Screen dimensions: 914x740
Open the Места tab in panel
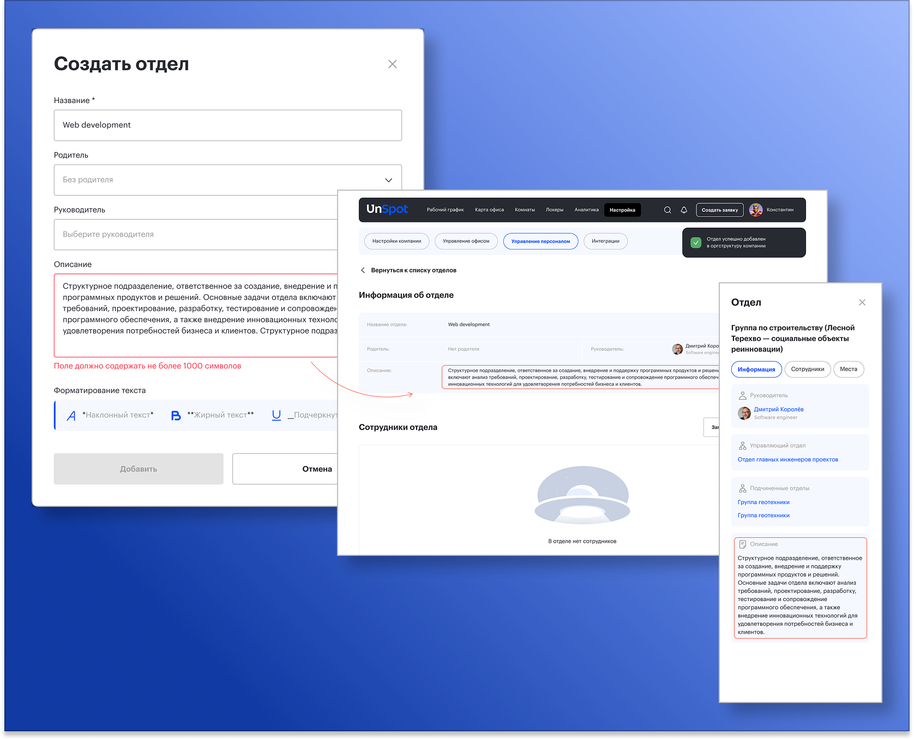848,369
